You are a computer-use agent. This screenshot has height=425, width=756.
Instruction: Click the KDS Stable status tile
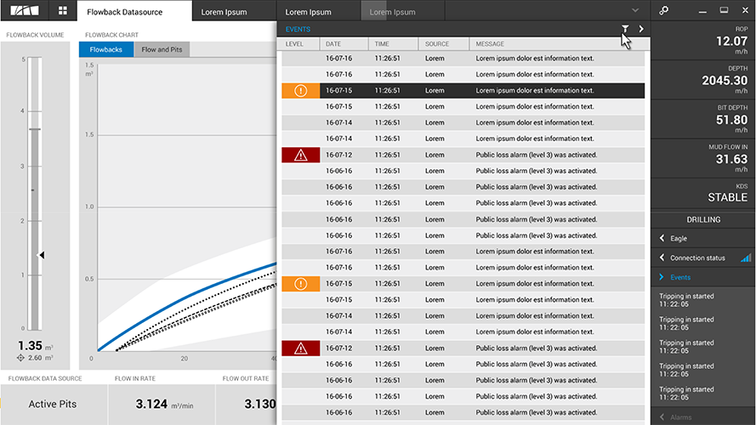703,192
